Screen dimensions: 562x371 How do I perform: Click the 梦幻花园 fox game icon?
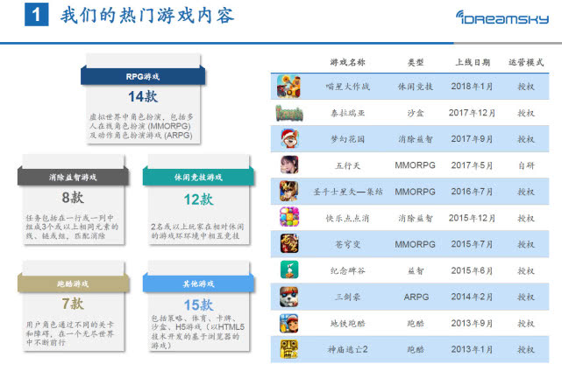289,139
